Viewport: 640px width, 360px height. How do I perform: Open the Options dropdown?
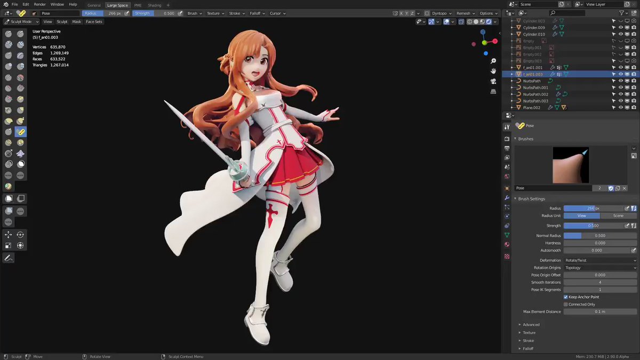coord(488,13)
